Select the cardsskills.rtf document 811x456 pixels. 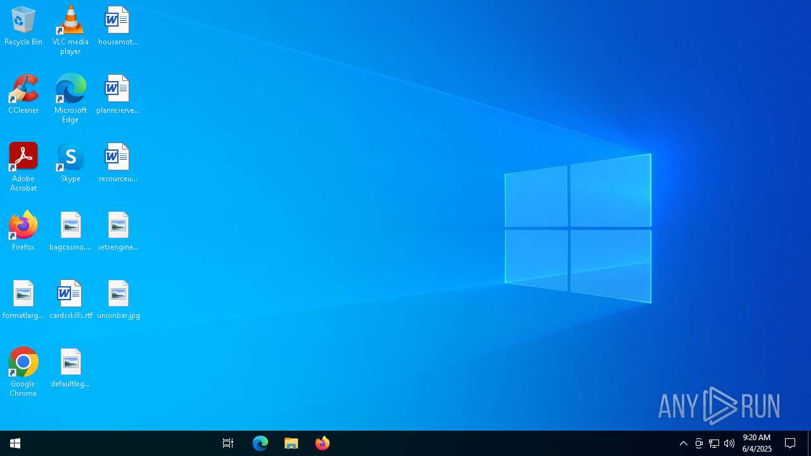(x=70, y=300)
